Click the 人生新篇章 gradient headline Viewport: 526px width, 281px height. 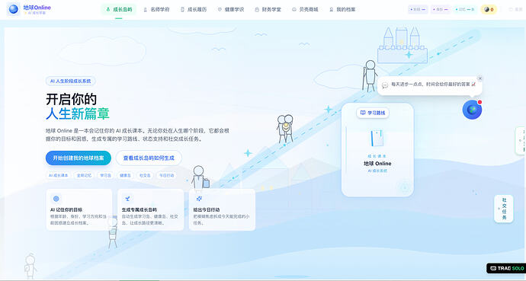(78, 113)
